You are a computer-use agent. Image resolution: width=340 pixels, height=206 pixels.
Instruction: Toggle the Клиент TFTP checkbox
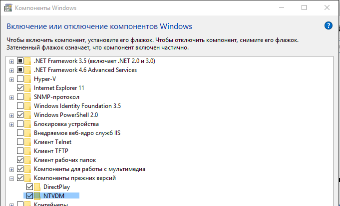20,151
